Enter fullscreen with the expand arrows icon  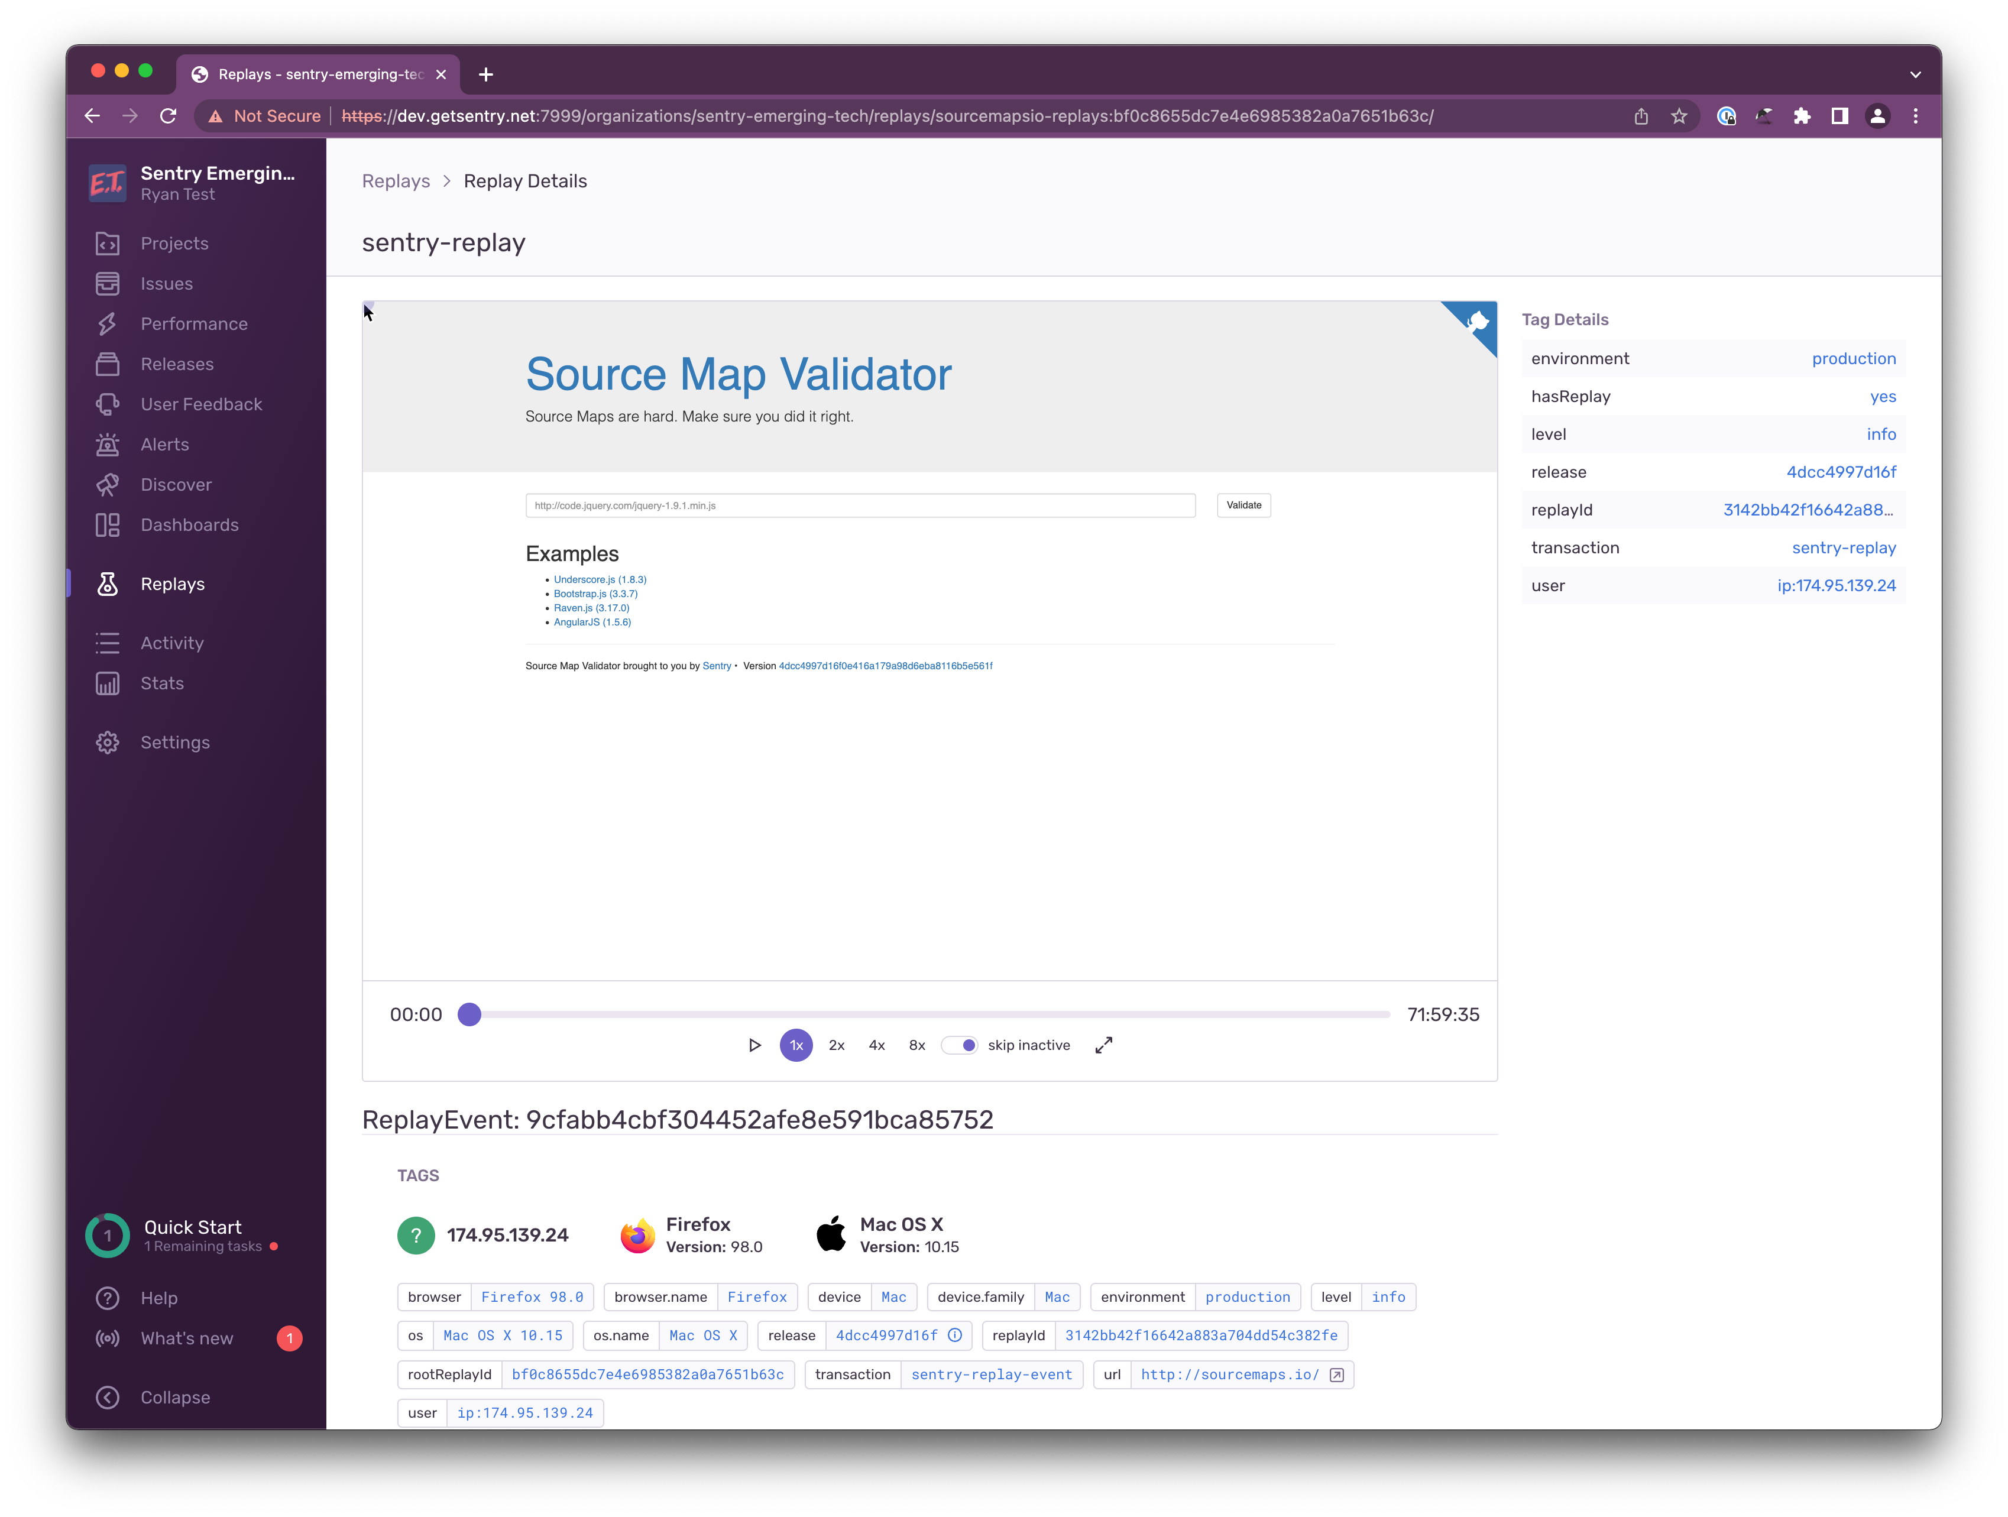coord(1104,1045)
